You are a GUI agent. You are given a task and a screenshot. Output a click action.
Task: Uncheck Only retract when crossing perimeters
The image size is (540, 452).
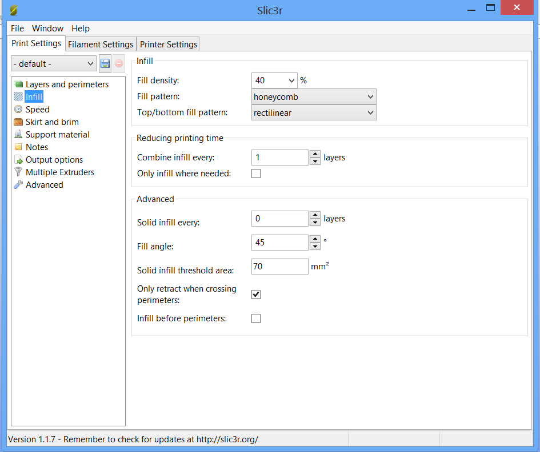tap(256, 294)
